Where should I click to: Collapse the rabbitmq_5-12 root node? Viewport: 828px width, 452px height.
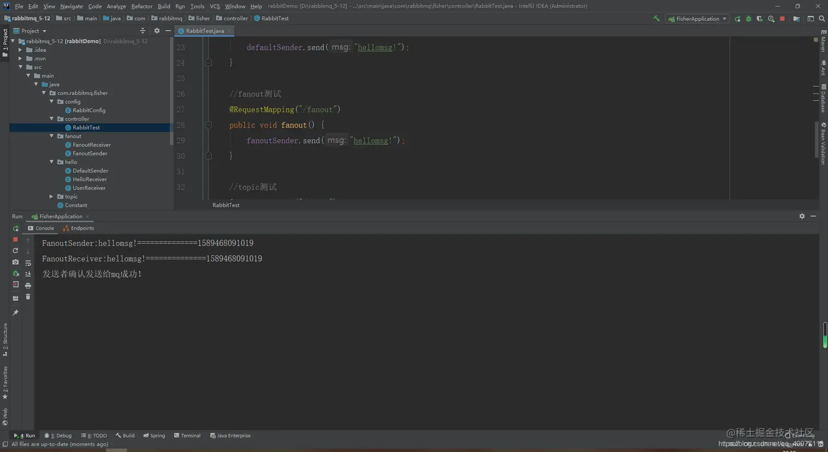pyautogui.click(x=13, y=41)
